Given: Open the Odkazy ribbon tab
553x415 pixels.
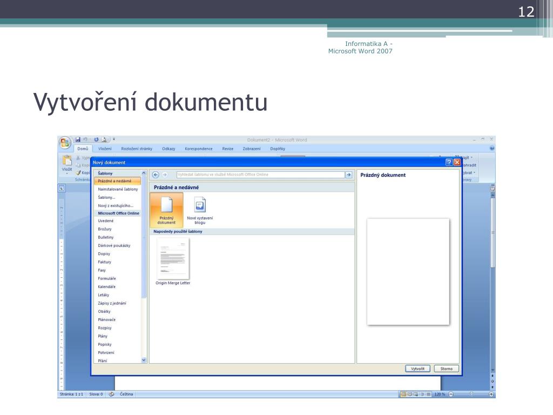Looking at the screenshot, I should [168, 149].
